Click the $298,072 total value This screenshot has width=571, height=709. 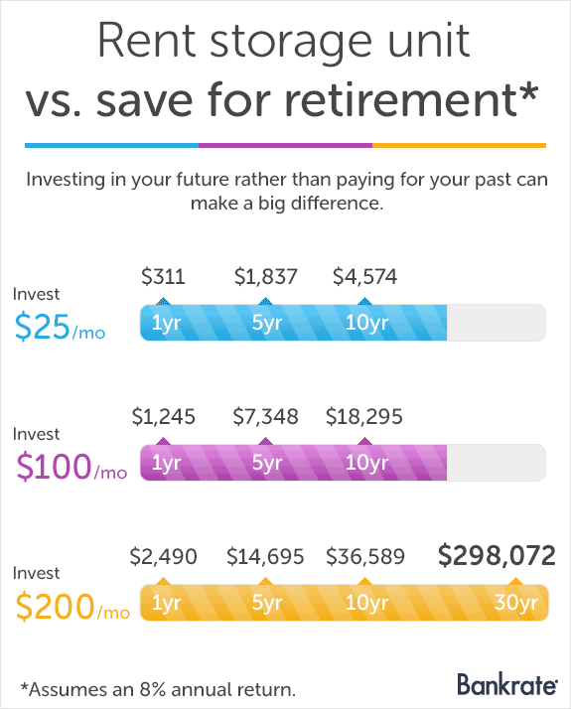tap(497, 555)
